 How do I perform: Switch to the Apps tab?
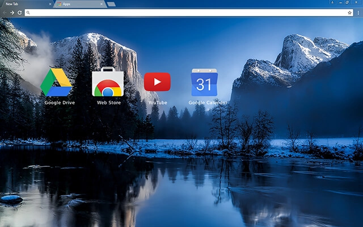(80, 4)
